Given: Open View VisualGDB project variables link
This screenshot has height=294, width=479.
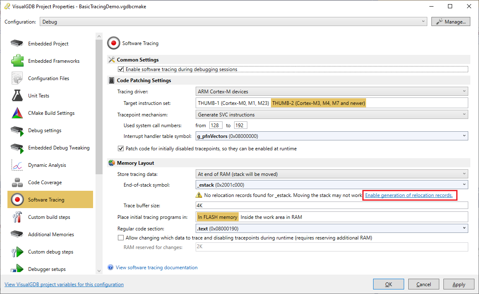Looking at the screenshot, I should 64,284.
